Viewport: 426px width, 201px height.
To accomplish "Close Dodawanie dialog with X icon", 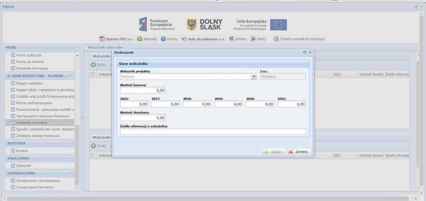I will coord(310,52).
